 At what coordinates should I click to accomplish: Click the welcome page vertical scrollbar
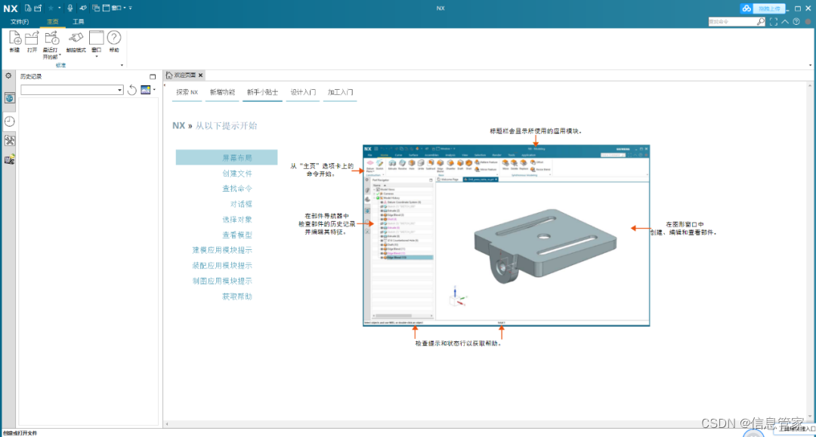click(x=810, y=251)
